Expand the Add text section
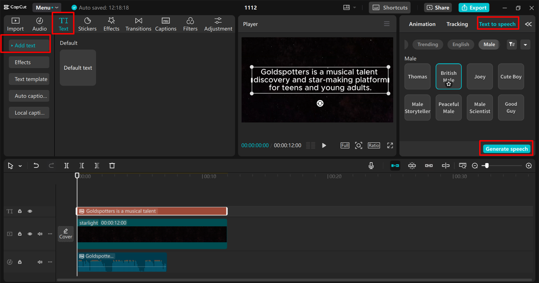This screenshot has width=539, height=283. click(29, 45)
